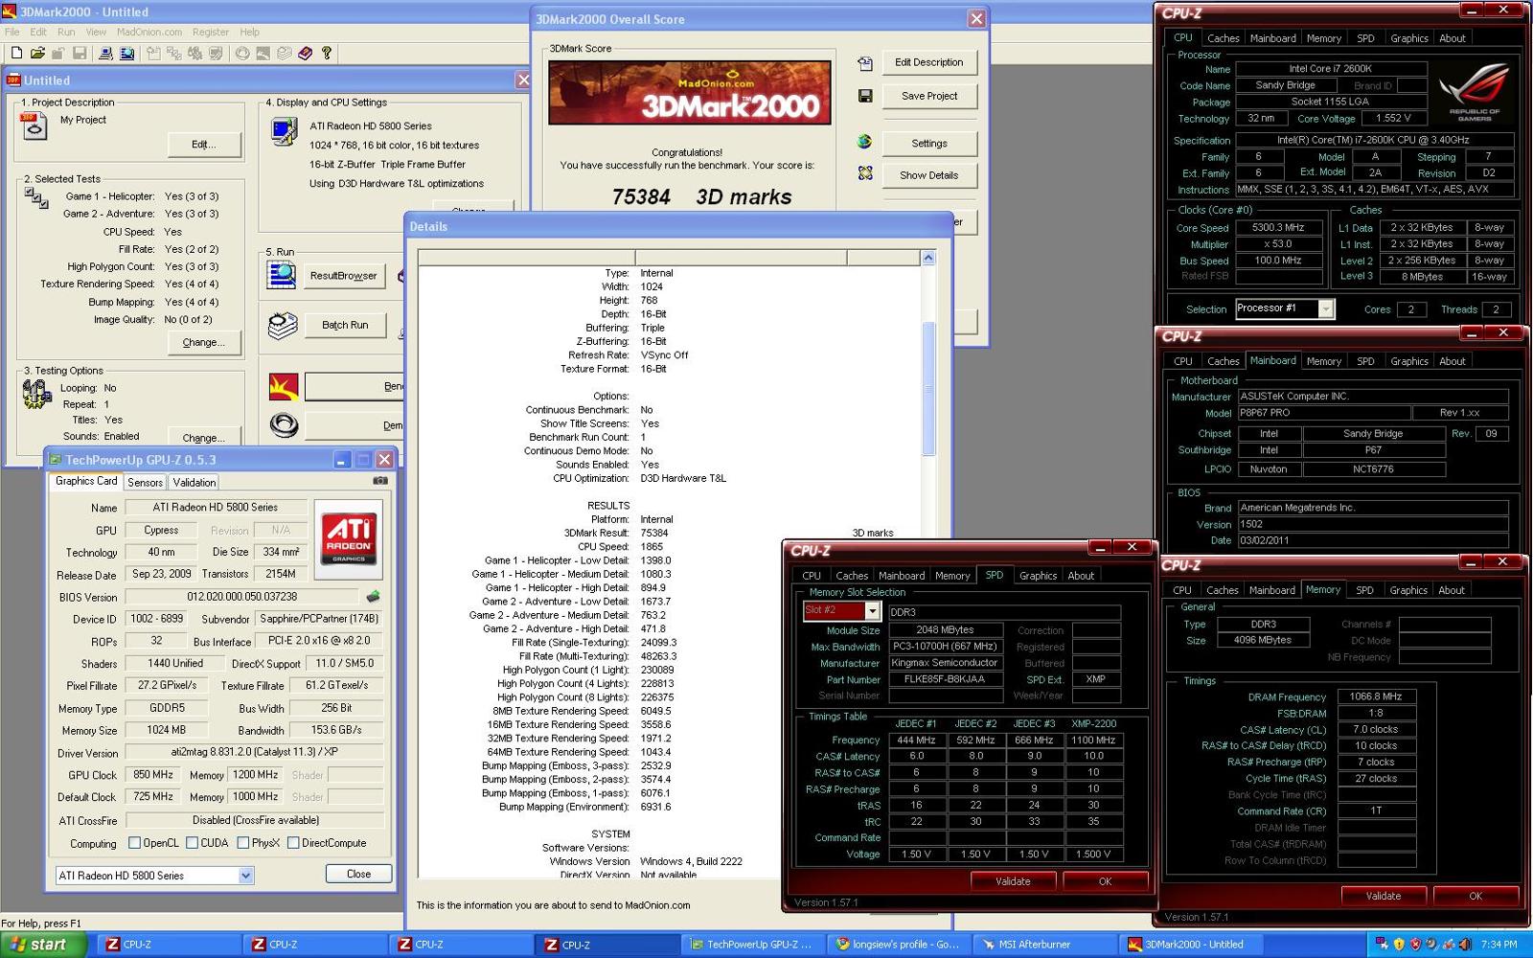This screenshot has width=1533, height=958.
Task: Switch to the Sensors tab in GPU-Z
Action: point(145,483)
